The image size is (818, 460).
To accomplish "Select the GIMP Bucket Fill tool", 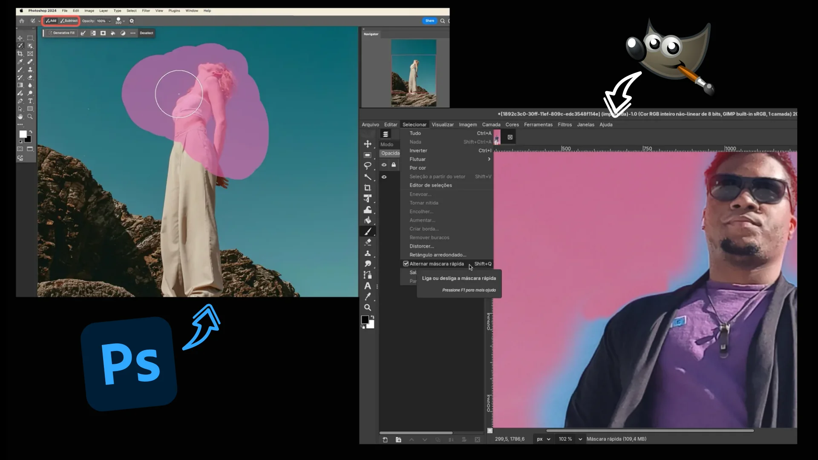I will (368, 220).
